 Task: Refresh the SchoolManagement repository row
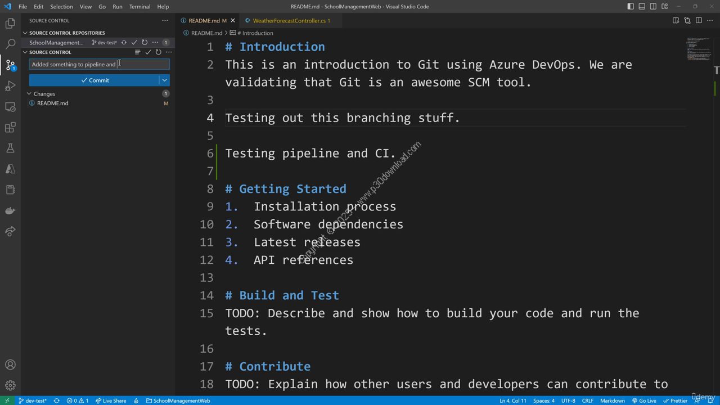point(145,42)
